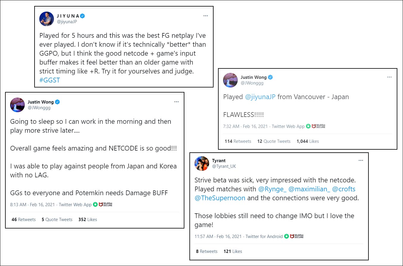Open @maximilian_ mention link
This screenshot has height=266, width=403.
tap(309, 189)
